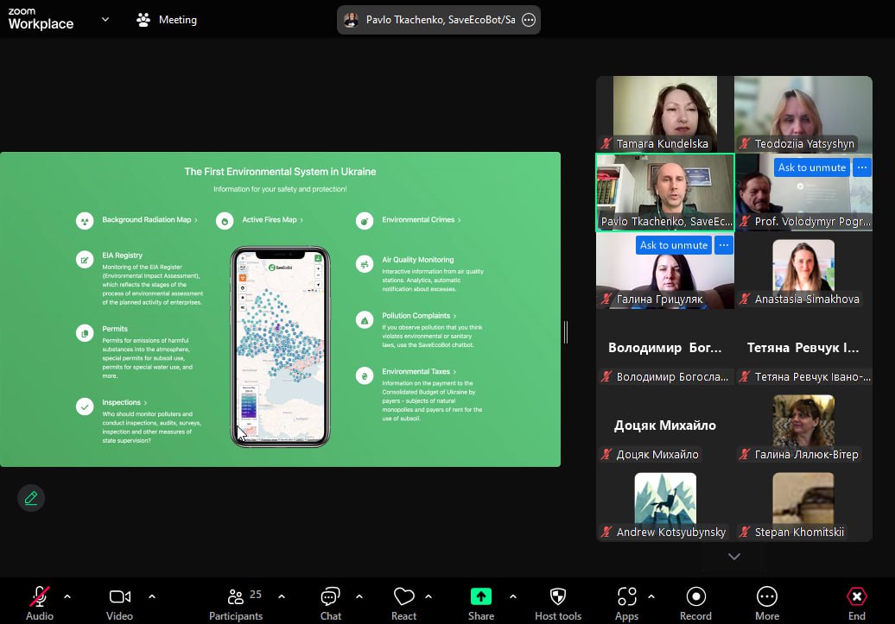End the meeting with End button
The width and height of the screenshot is (895, 624).
click(857, 603)
